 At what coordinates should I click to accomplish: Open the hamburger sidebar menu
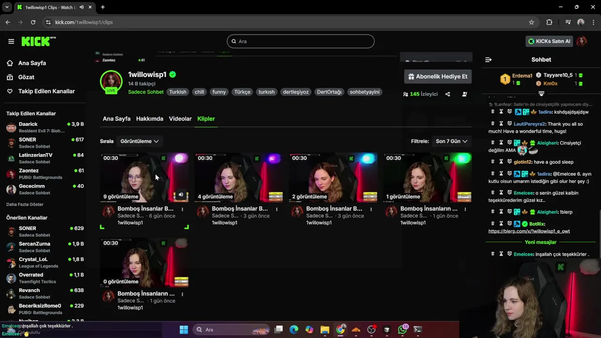pos(11,41)
